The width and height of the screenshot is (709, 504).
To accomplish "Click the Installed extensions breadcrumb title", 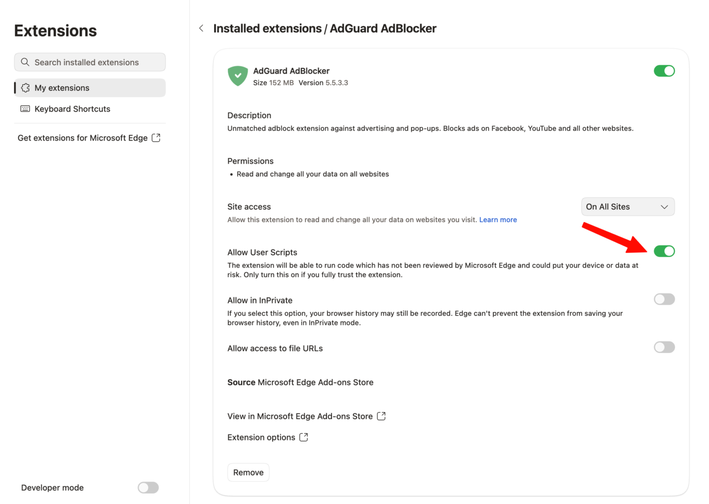I will coord(267,28).
